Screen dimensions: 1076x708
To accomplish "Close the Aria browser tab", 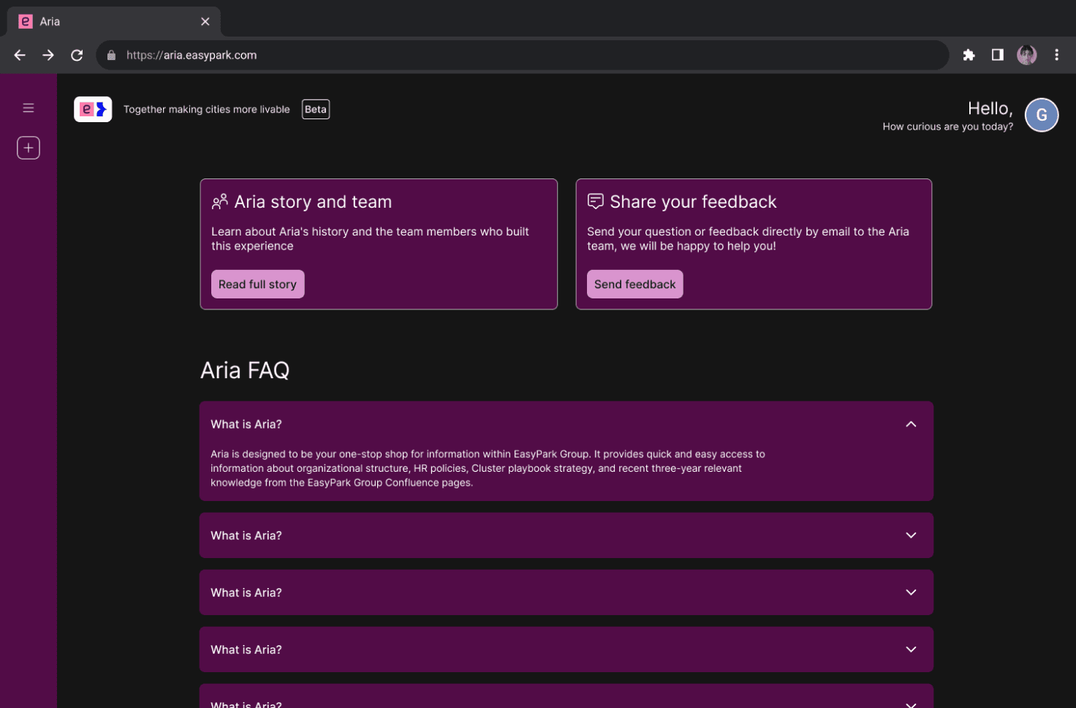I will click(x=205, y=21).
